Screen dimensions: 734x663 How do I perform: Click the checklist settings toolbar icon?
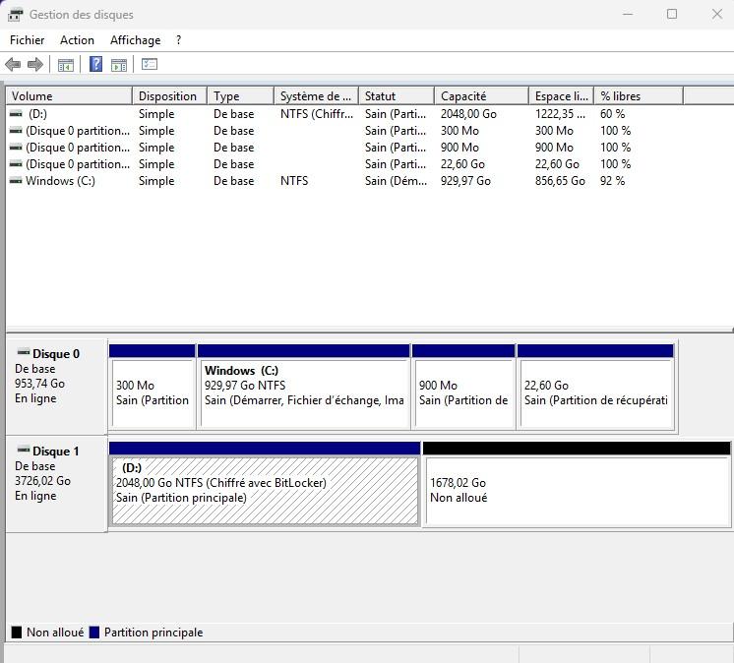coord(150,65)
